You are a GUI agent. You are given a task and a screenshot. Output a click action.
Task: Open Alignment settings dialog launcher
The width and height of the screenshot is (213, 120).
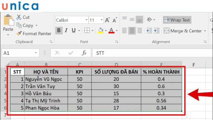[x=205, y=42]
